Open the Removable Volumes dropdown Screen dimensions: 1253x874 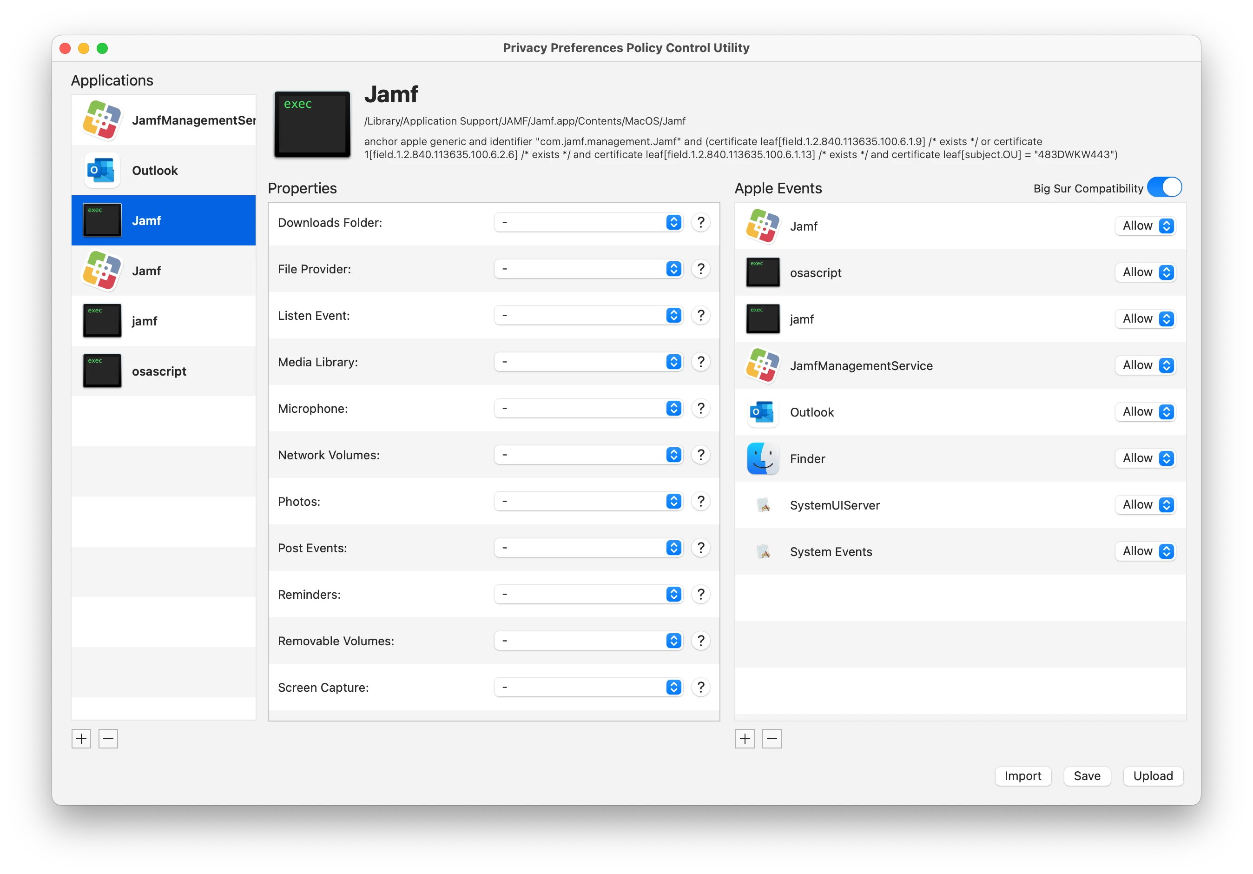[x=588, y=640]
